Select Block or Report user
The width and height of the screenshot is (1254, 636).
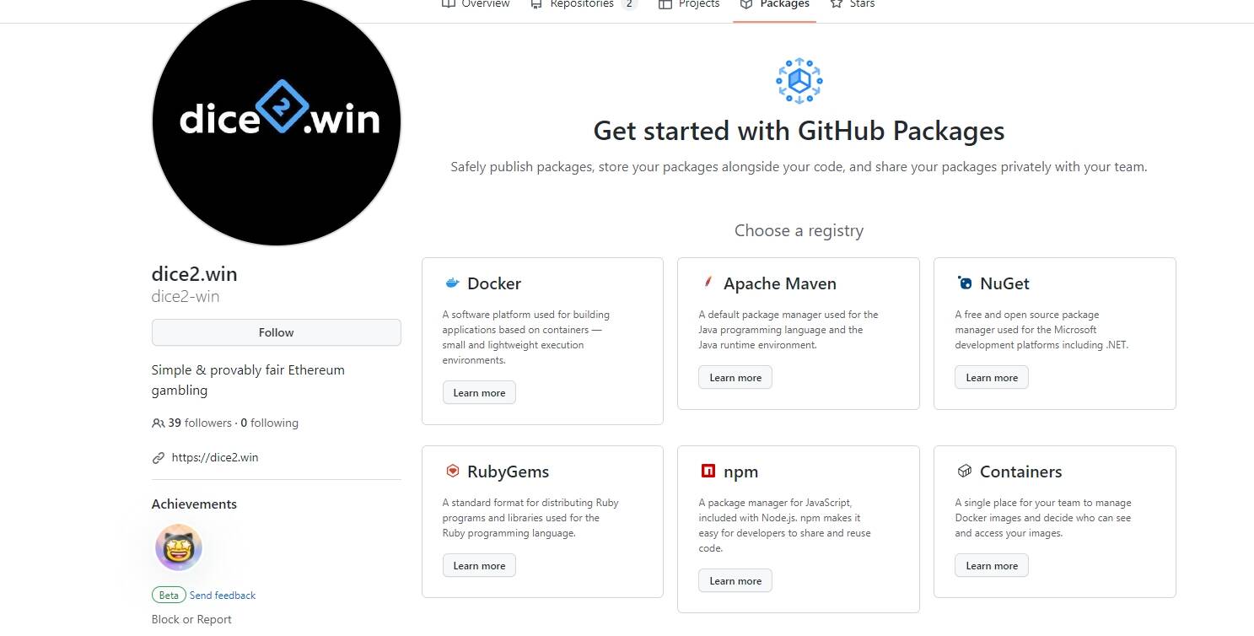click(x=191, y=619)
